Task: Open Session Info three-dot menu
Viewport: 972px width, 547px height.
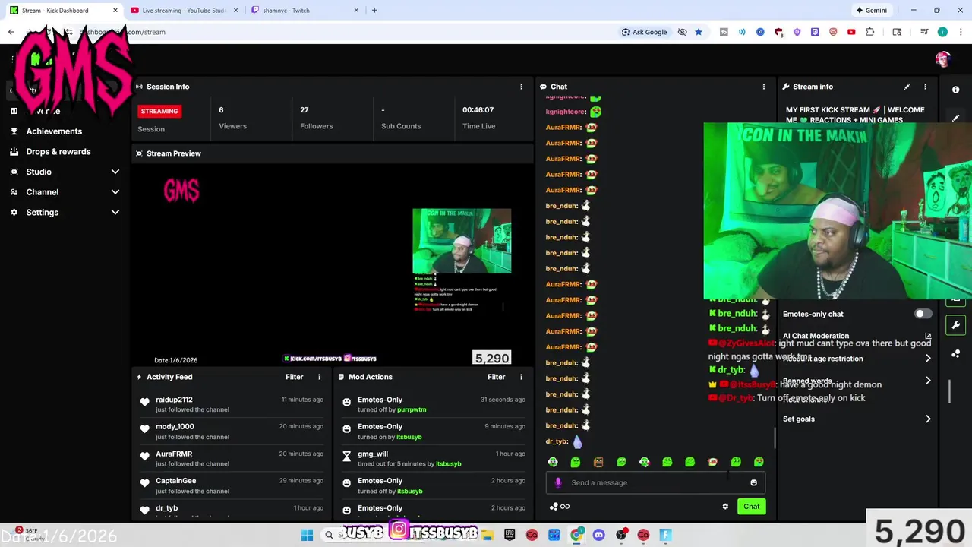Action: pyautogui.click(x=521, y=87)
